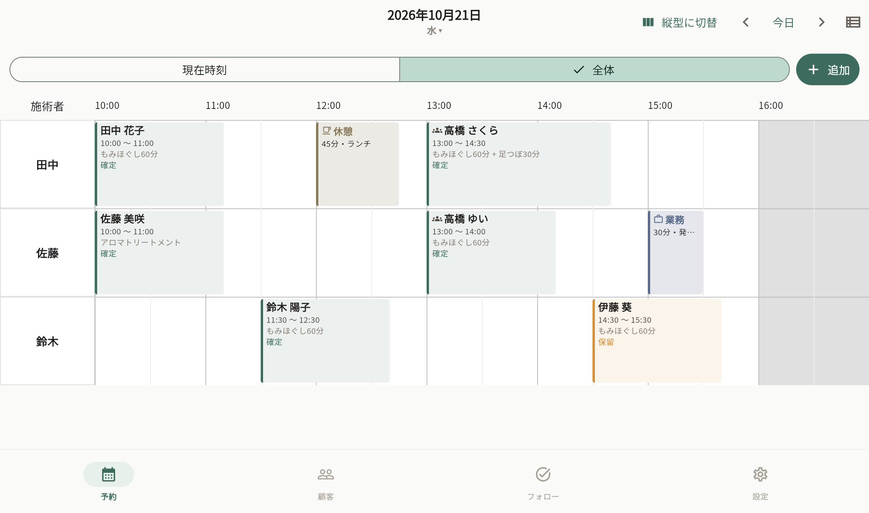The image size is (869, 513).
Task: Open the list view icon
Action: (853, 22)
